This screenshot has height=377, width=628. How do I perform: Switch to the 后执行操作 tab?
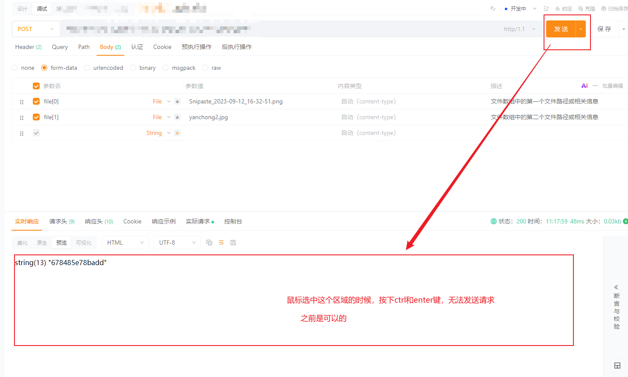click(x=237, y=47)
